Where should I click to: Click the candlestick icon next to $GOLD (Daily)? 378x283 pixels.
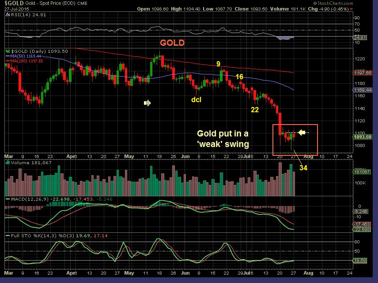tap(7, 51)
